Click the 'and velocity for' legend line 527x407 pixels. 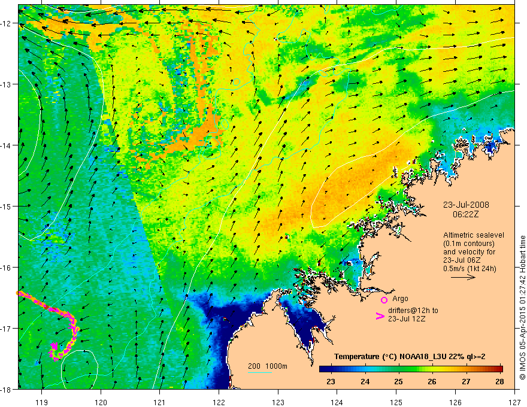tap(469, 252)
